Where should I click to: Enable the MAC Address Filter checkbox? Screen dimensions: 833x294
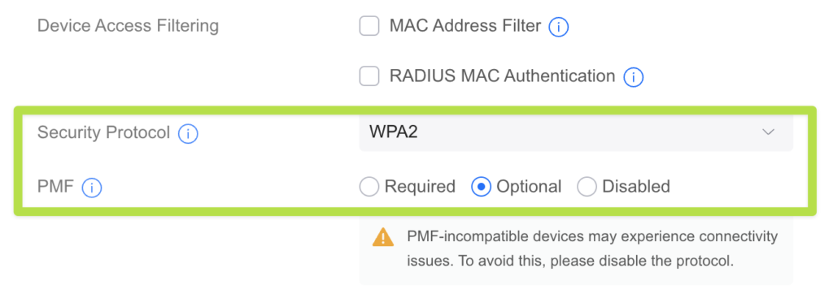pyautogui.click(x=369, y=25)
